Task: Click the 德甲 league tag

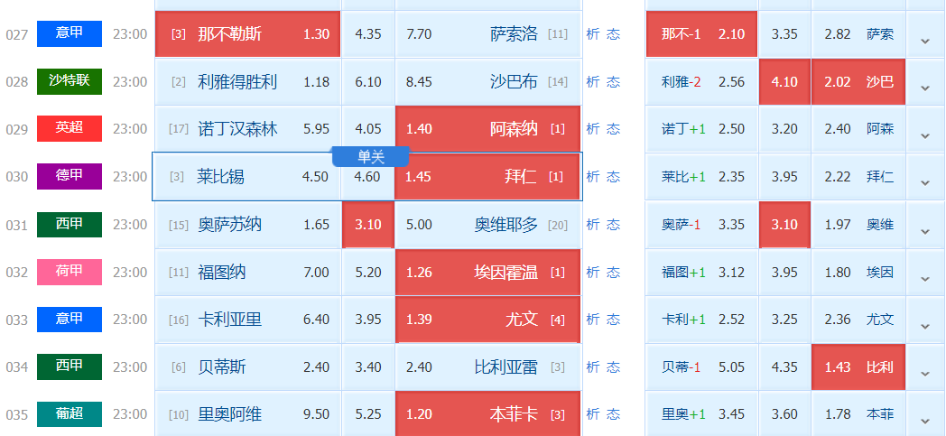Action: click(x=70, y=176)
